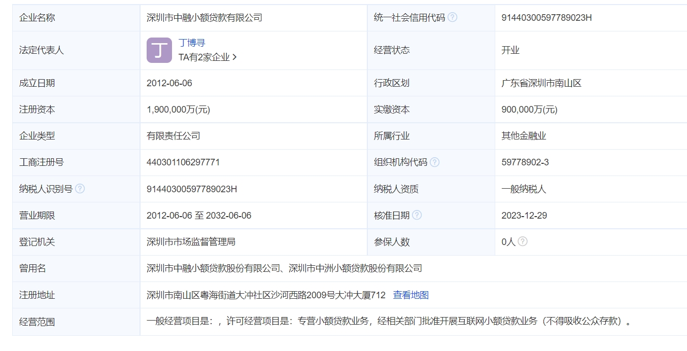The width and height of the screenshot is (687, 351).
Task: Click the 经营范围 business scope description text
Action: [389, 321]
